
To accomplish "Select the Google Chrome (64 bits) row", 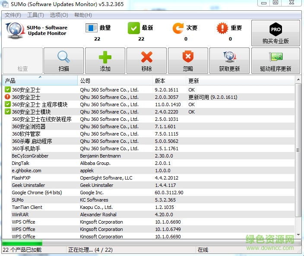I will [x=37, y=193].
